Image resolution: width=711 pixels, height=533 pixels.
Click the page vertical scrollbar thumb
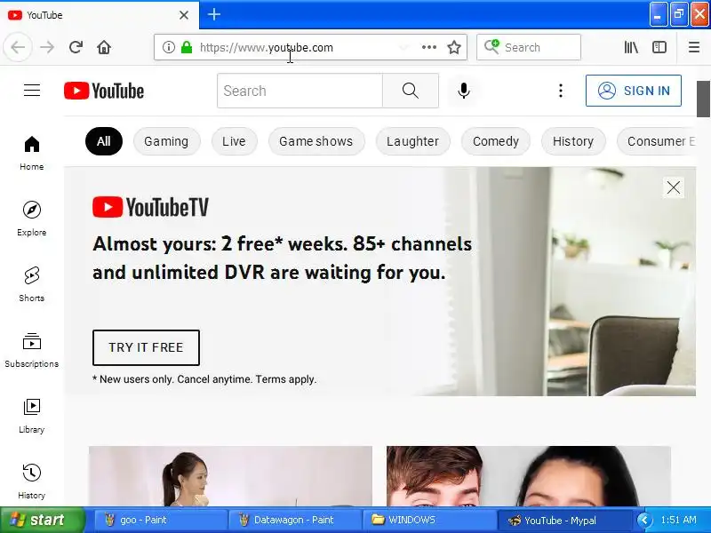point(703,99)
